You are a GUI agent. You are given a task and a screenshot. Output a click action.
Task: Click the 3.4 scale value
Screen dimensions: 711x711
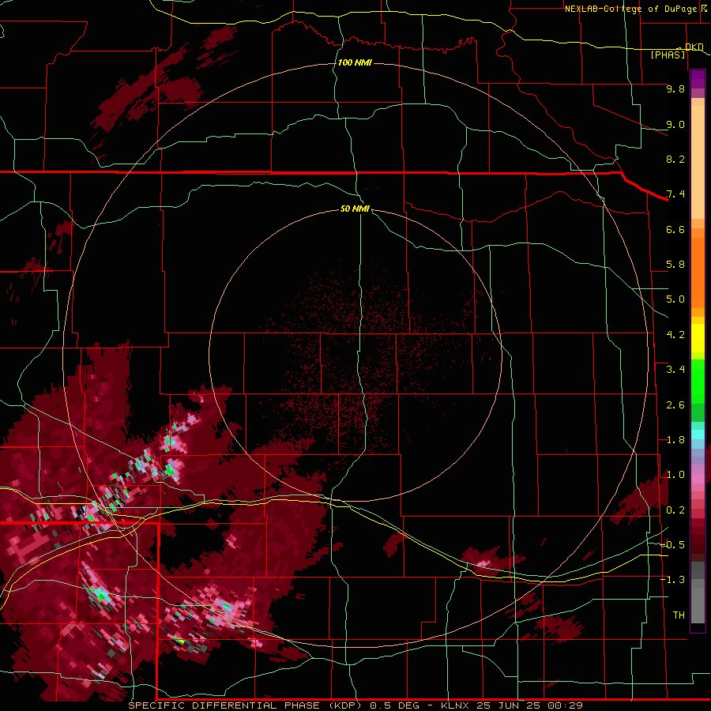coord(675,370)
